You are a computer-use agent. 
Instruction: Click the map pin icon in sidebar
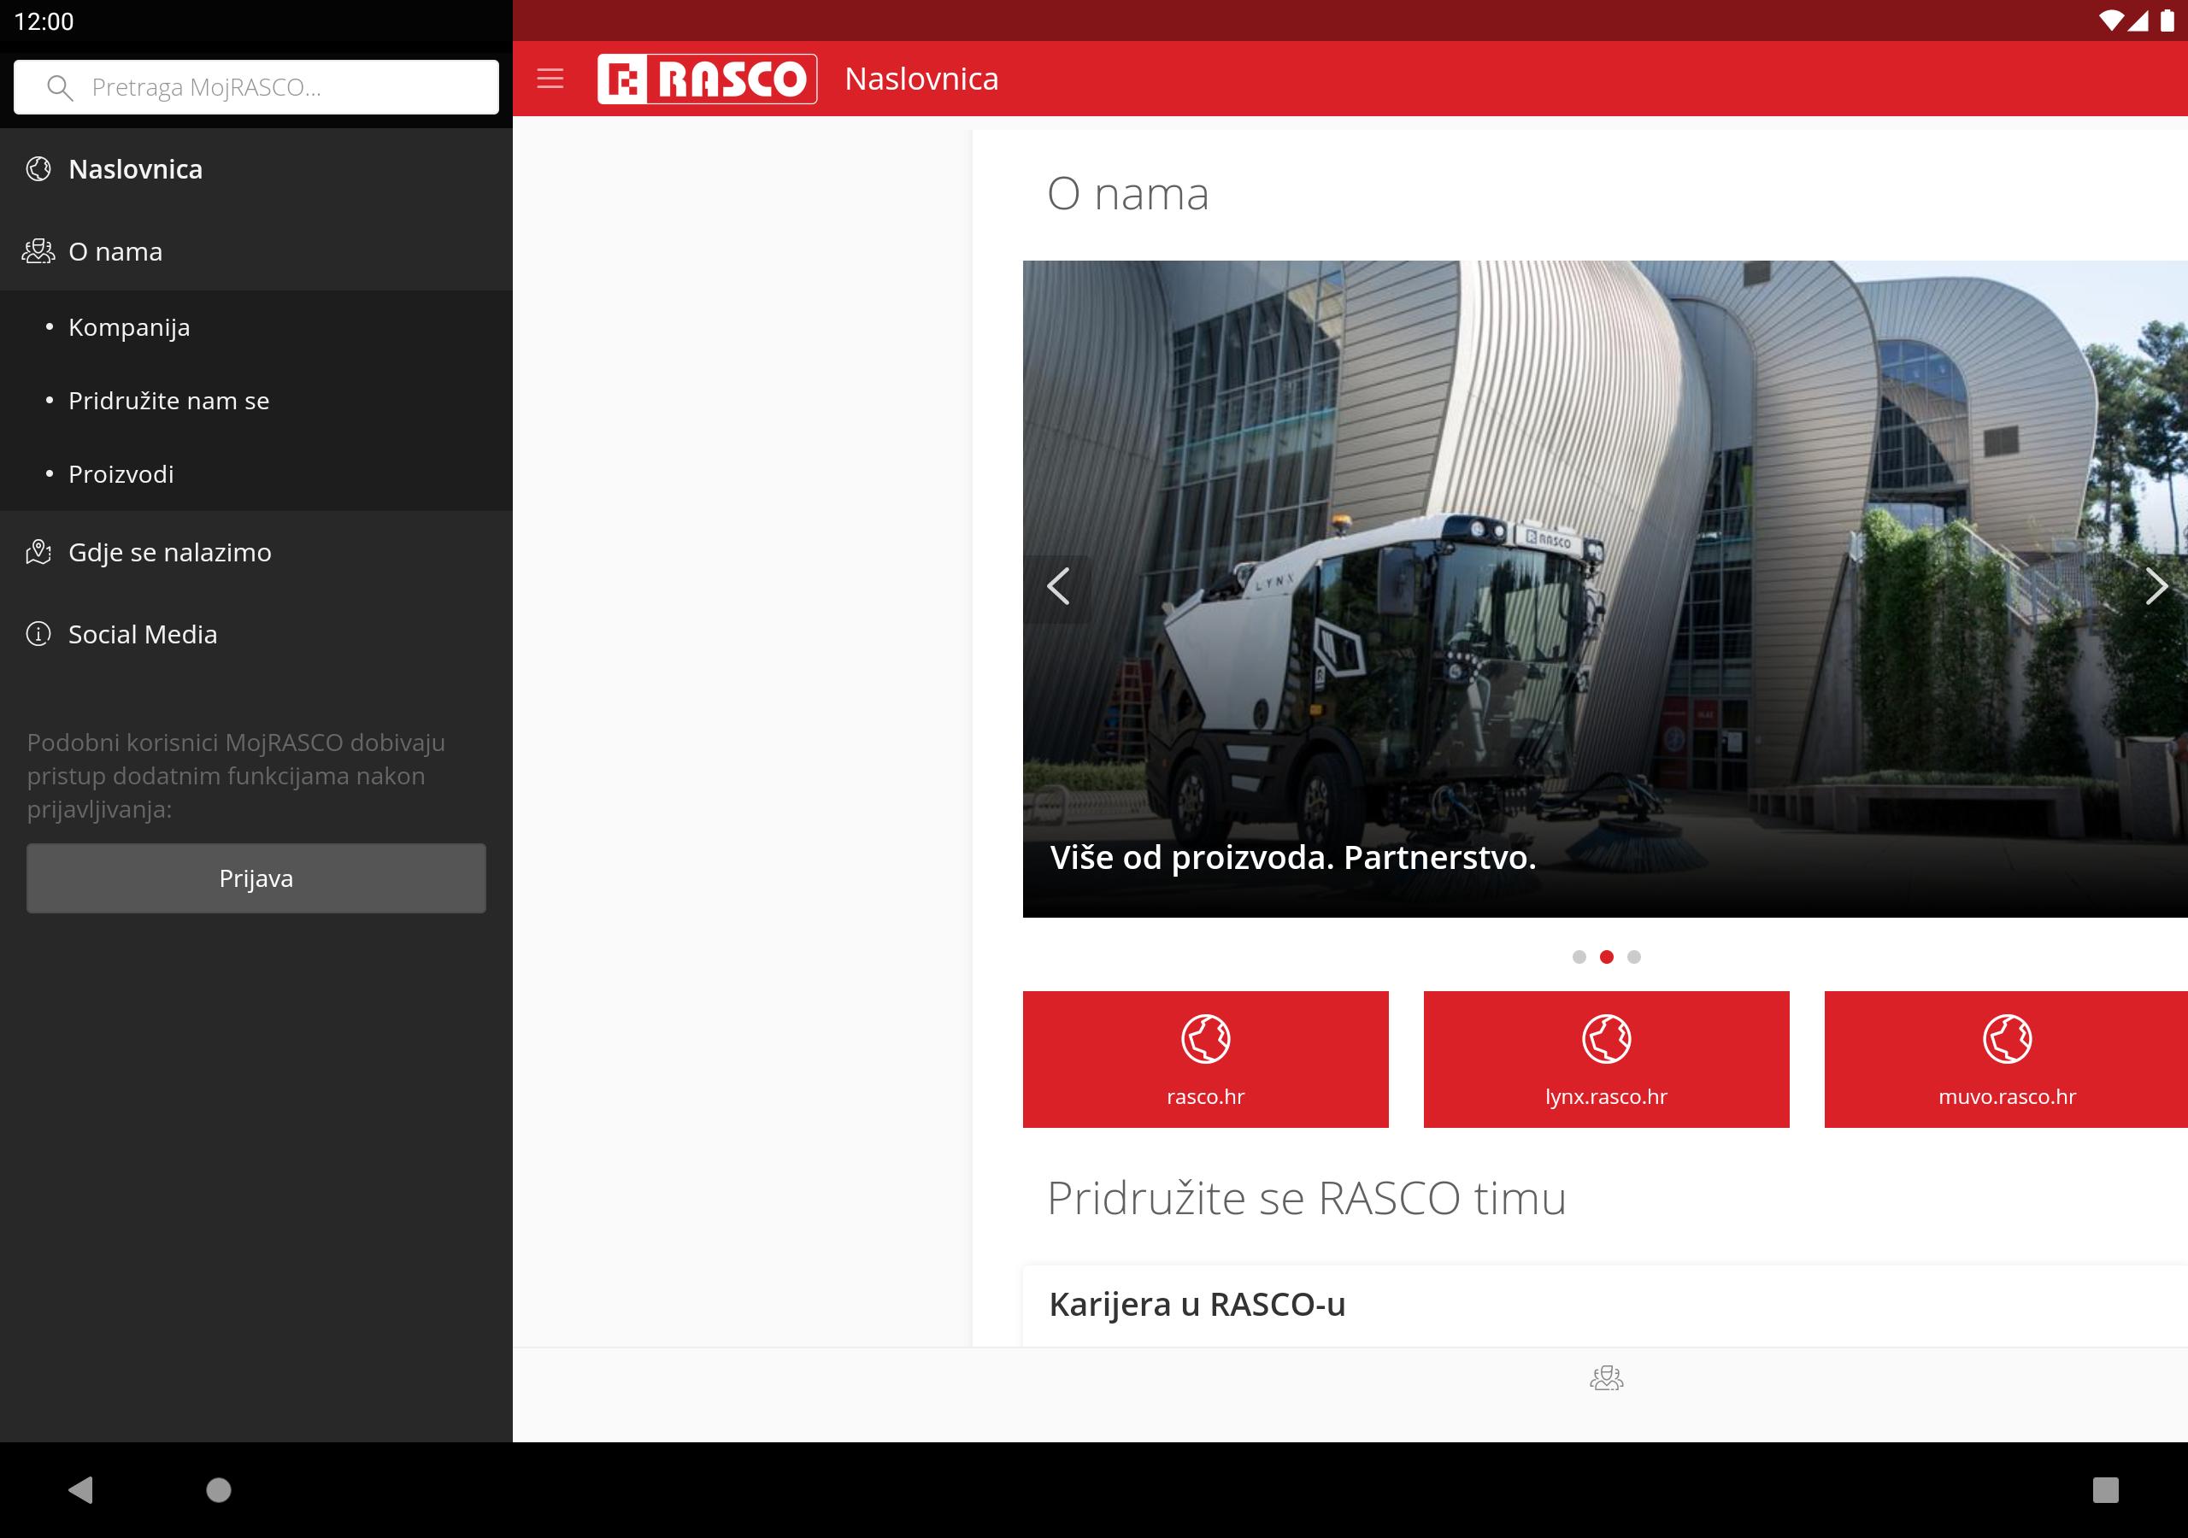(38, 552)
